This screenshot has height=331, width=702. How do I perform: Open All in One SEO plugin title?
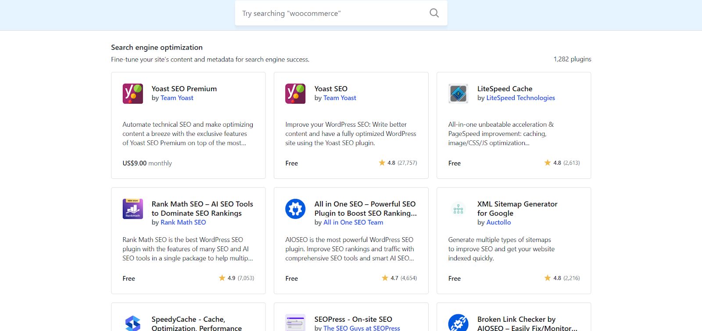[x=365, y=209]
